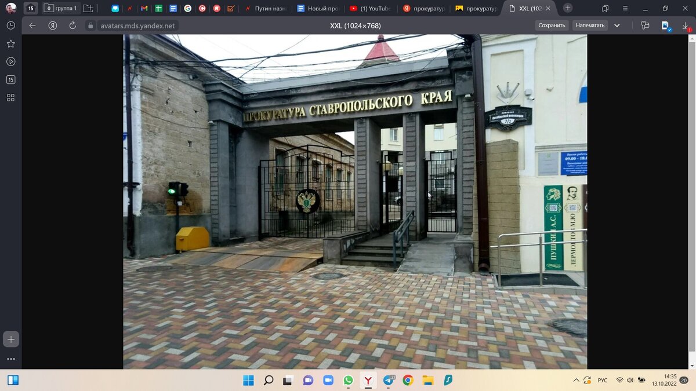
Task: Open the downloads icon
Action: (x=685, y=25)
